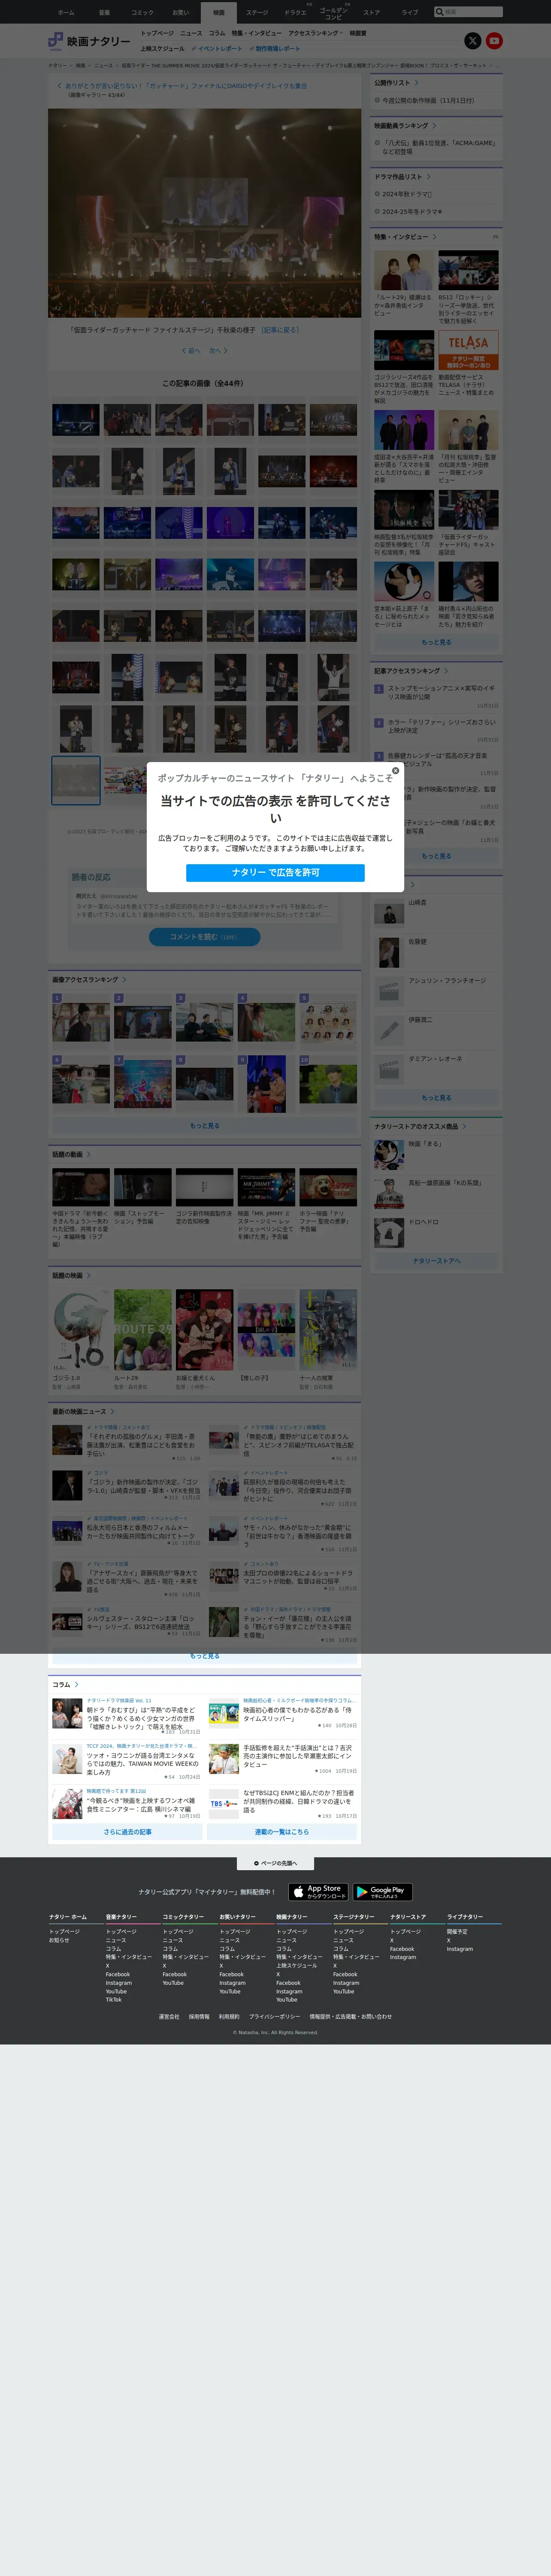
Task: Switch to the ホーム tab
Action: (x=66, y=12)
